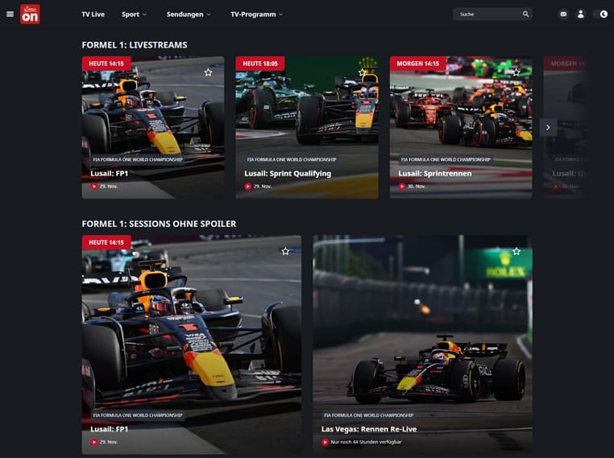The height and width of the screenshot is (458, 614).
Task: Open the Lusail: Sprintrennen title link
Action: (x=434, y=173)
